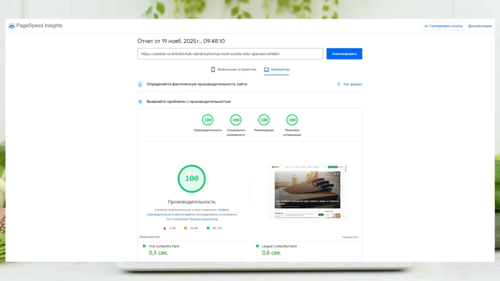Click the smartphone icon next to "Мобильные устройства"

(212, 69)
